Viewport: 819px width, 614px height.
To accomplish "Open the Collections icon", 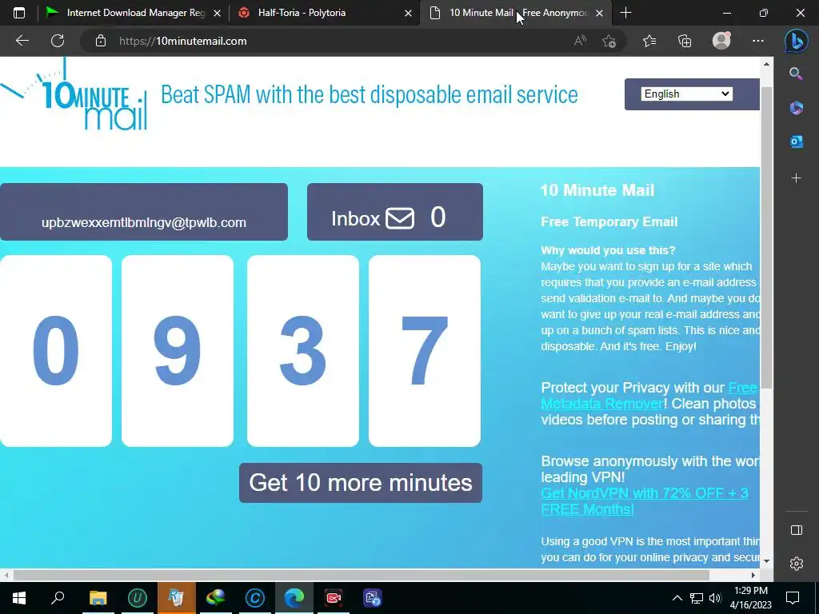I will pyautogui.click(x=685, y=41).
